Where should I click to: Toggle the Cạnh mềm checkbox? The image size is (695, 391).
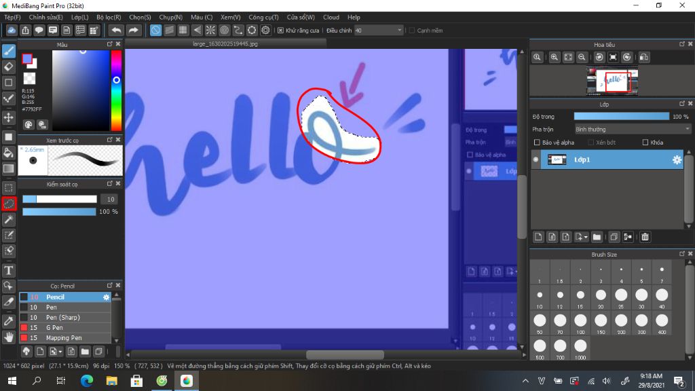click(x=412, y=30)
